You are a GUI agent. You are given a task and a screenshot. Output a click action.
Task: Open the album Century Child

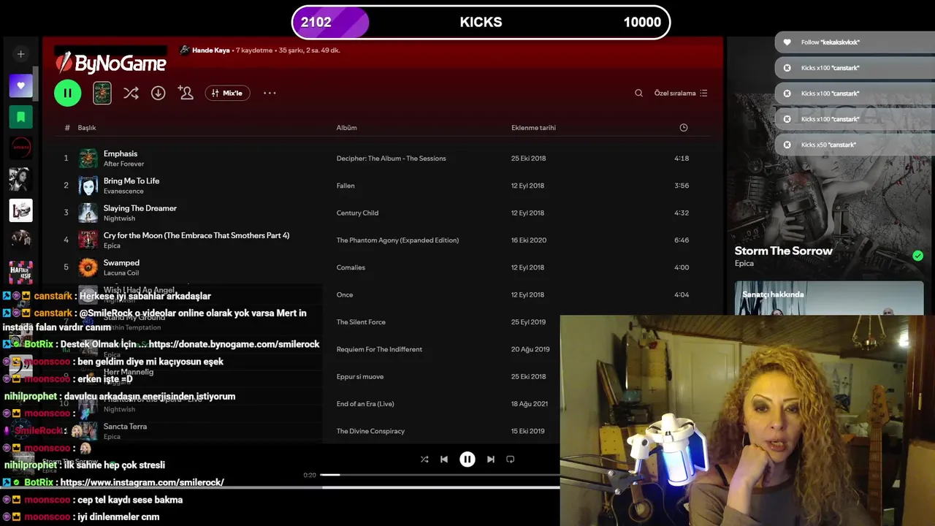357,213
